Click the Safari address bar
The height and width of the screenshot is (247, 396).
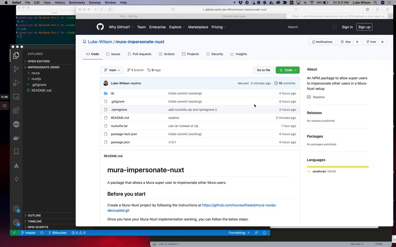pos(235,9)
